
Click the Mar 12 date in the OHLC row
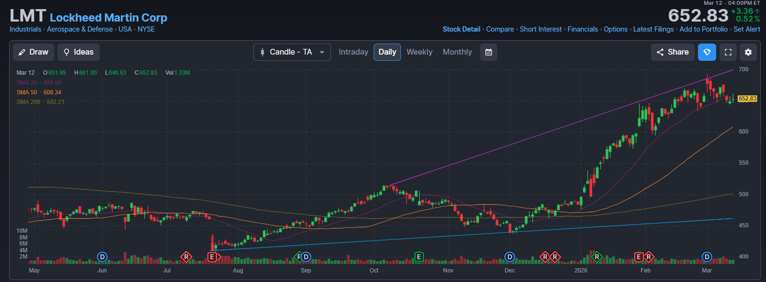25,73
